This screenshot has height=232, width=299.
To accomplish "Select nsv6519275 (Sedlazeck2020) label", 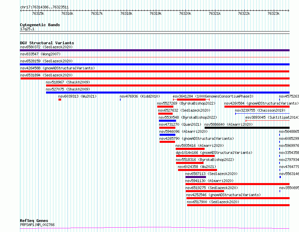I will pos(212,188).
